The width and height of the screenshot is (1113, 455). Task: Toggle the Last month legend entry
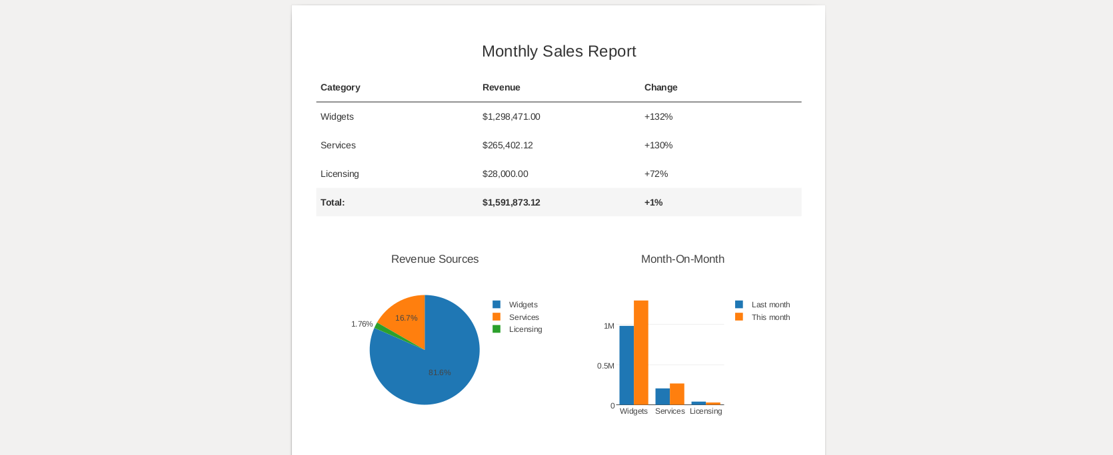(x=770, y=305)
